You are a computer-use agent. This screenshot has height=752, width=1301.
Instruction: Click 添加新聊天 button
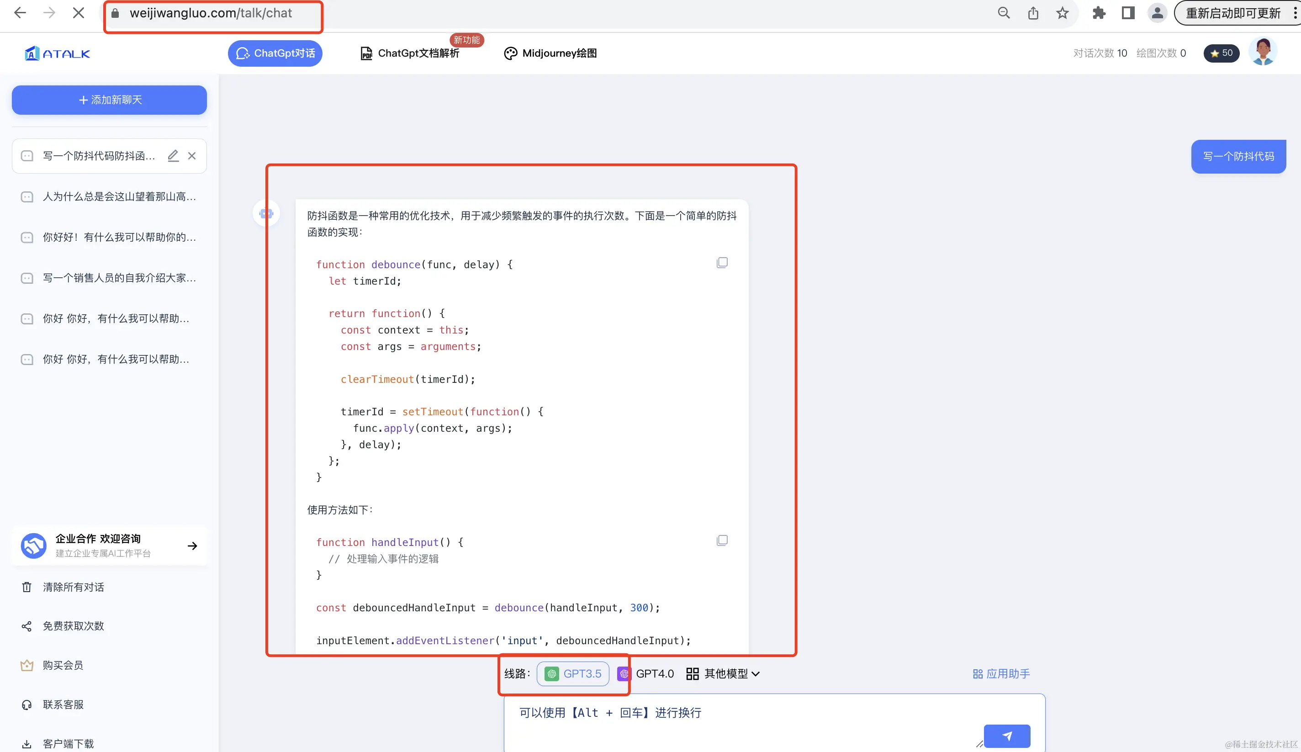tap(110, 100)
